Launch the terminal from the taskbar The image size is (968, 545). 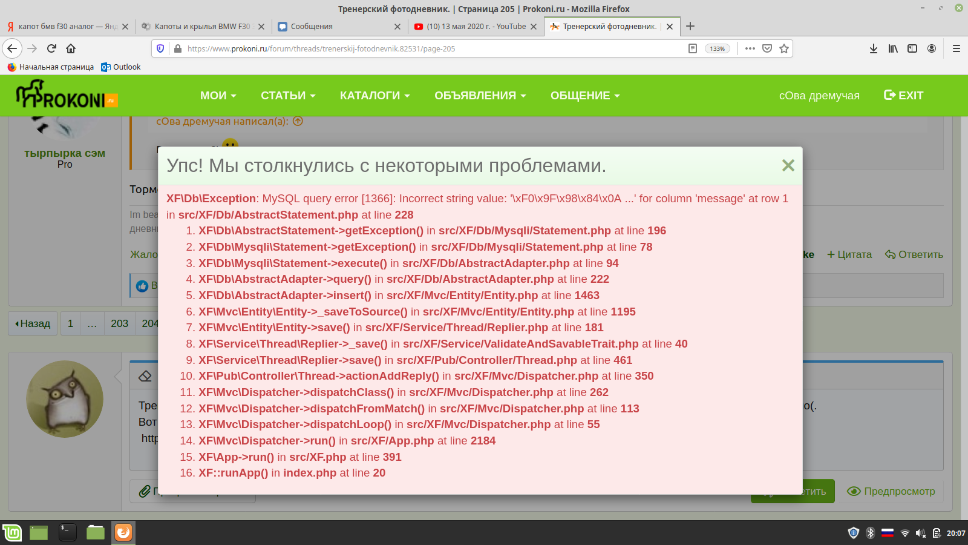(x=67, y=533)
